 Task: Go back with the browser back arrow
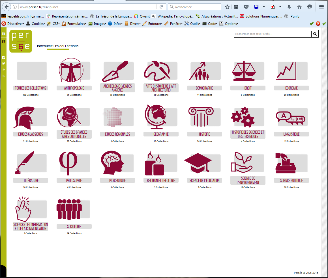coord(7,7)
